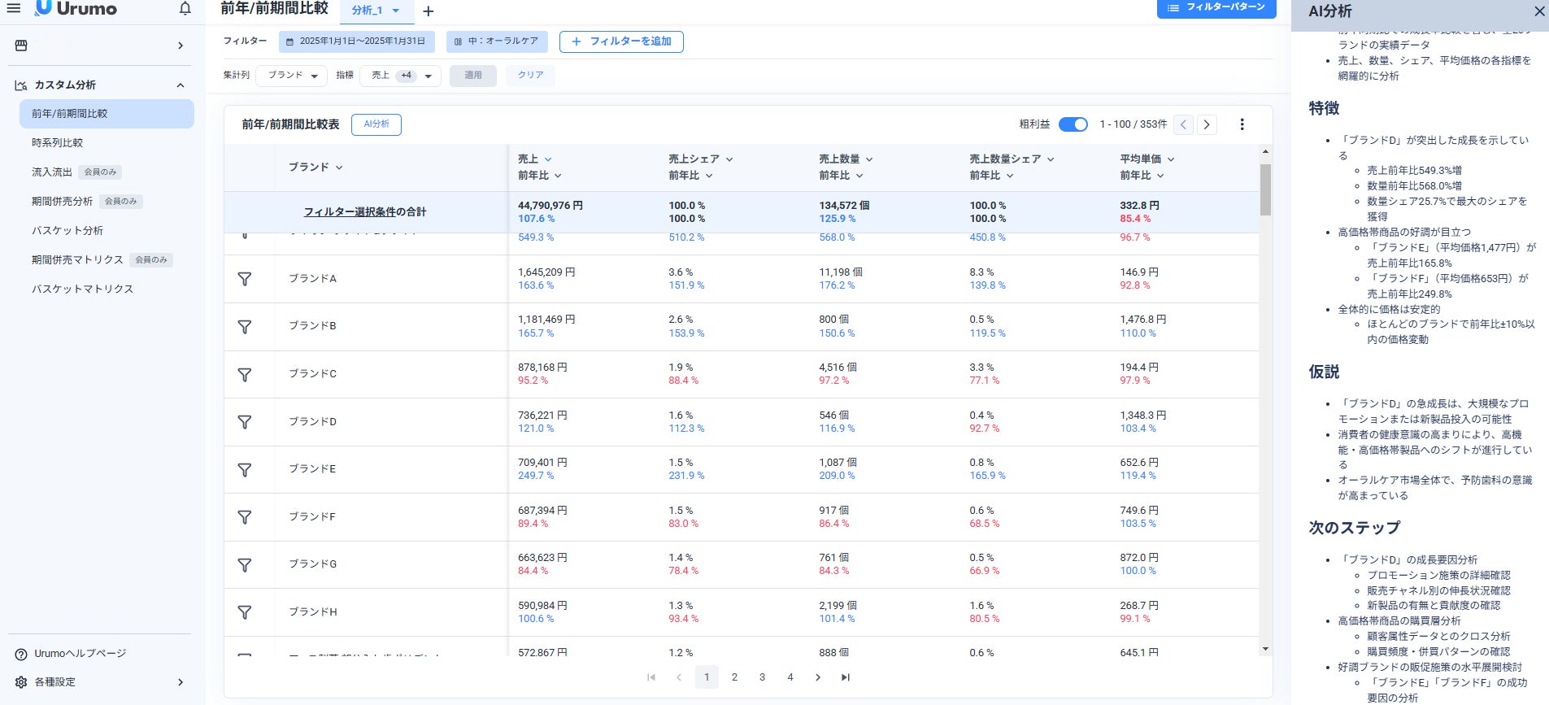Click the notification bell icon
This screenshot has width=1549, height=705.
(185, 9)
